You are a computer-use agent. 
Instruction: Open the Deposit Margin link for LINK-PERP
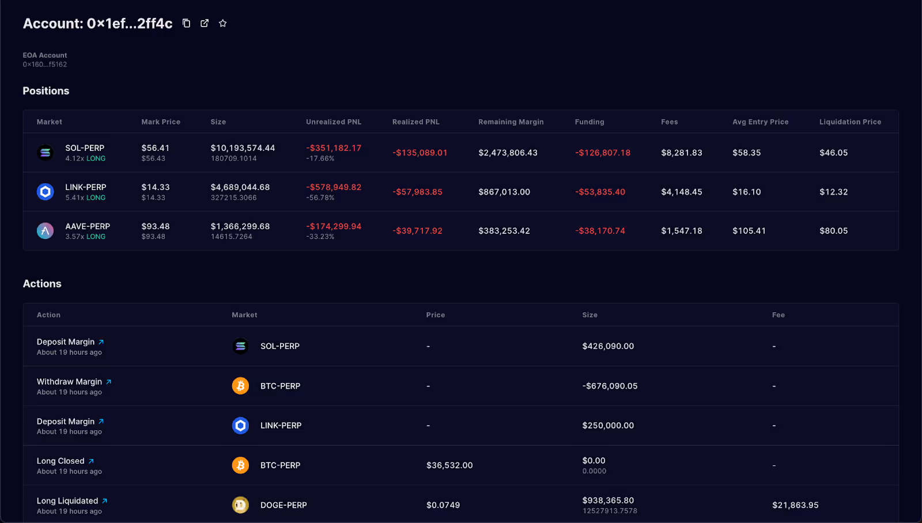tap(101, 421)
